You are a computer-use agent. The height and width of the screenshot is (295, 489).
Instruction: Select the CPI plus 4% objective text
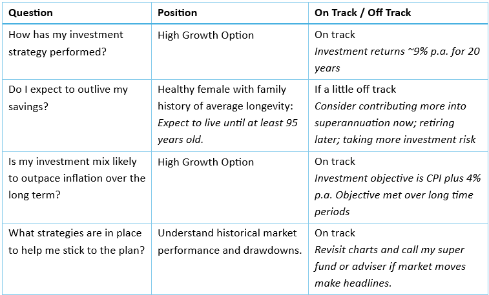394,187
